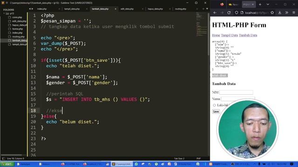Open a new Firefox tab
The image size is (298, 167).
pos(260,4)
